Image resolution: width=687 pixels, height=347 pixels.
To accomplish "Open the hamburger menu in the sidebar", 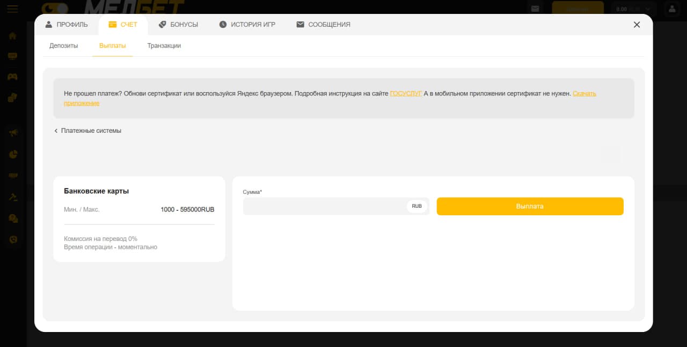I will [x=12, y=9].
